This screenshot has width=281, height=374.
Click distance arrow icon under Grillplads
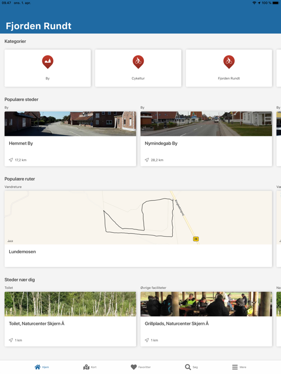pos(147,340)
